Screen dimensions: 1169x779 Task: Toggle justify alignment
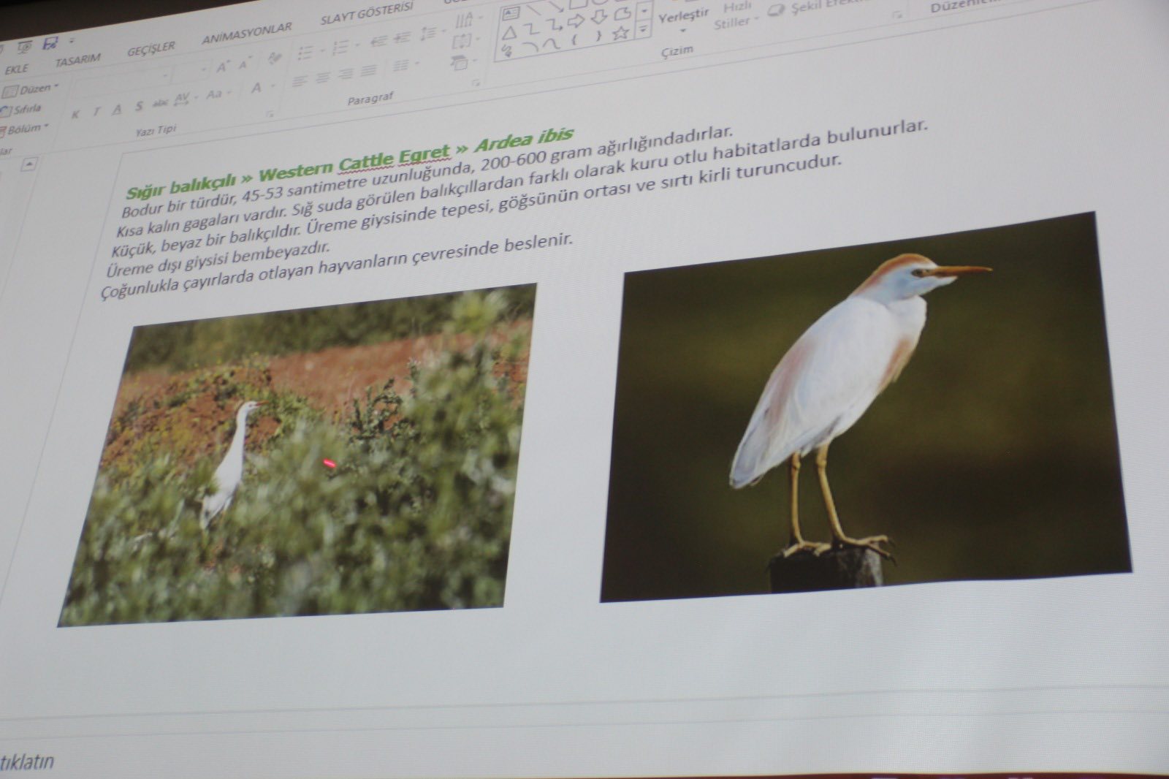[x=369, y=70]
